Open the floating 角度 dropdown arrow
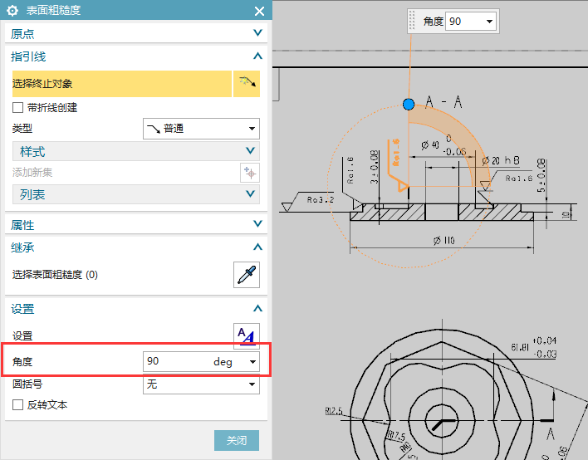 (x=489, y=22)
